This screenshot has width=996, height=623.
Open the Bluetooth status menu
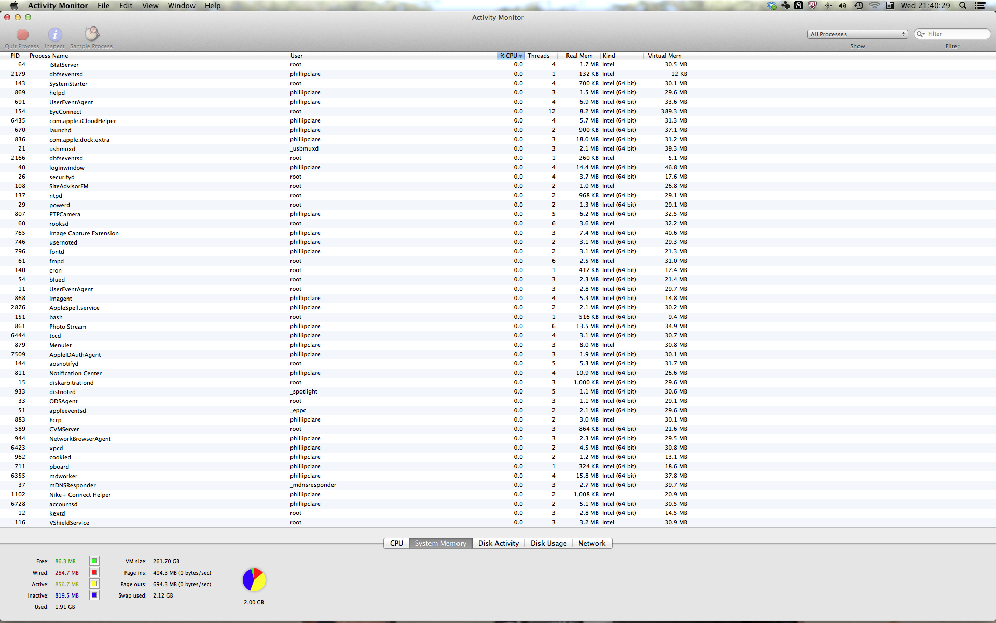[x=827, y=6]
